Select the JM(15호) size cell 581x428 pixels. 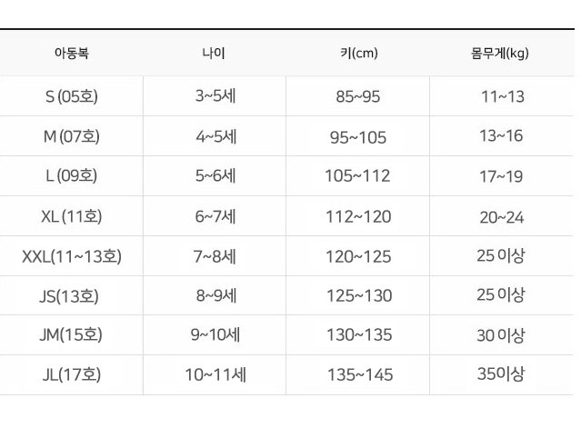coord(71,334)
